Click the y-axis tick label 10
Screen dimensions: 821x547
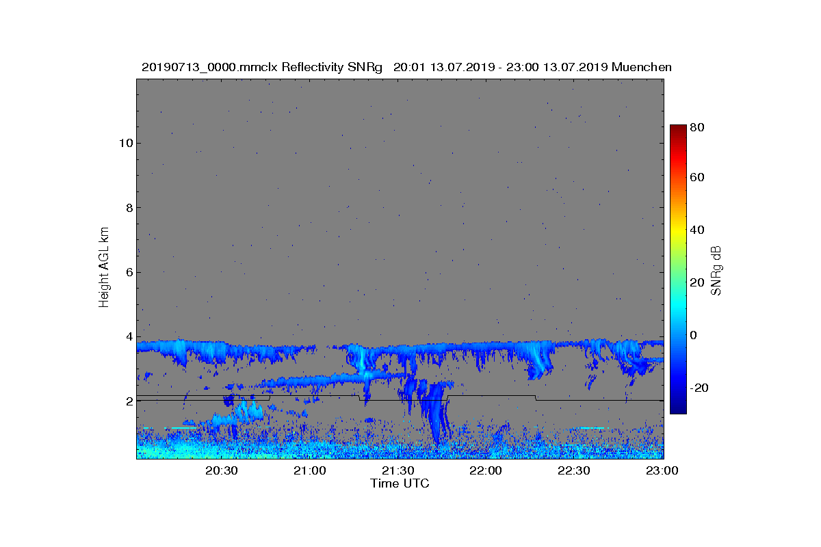point(125,143)
